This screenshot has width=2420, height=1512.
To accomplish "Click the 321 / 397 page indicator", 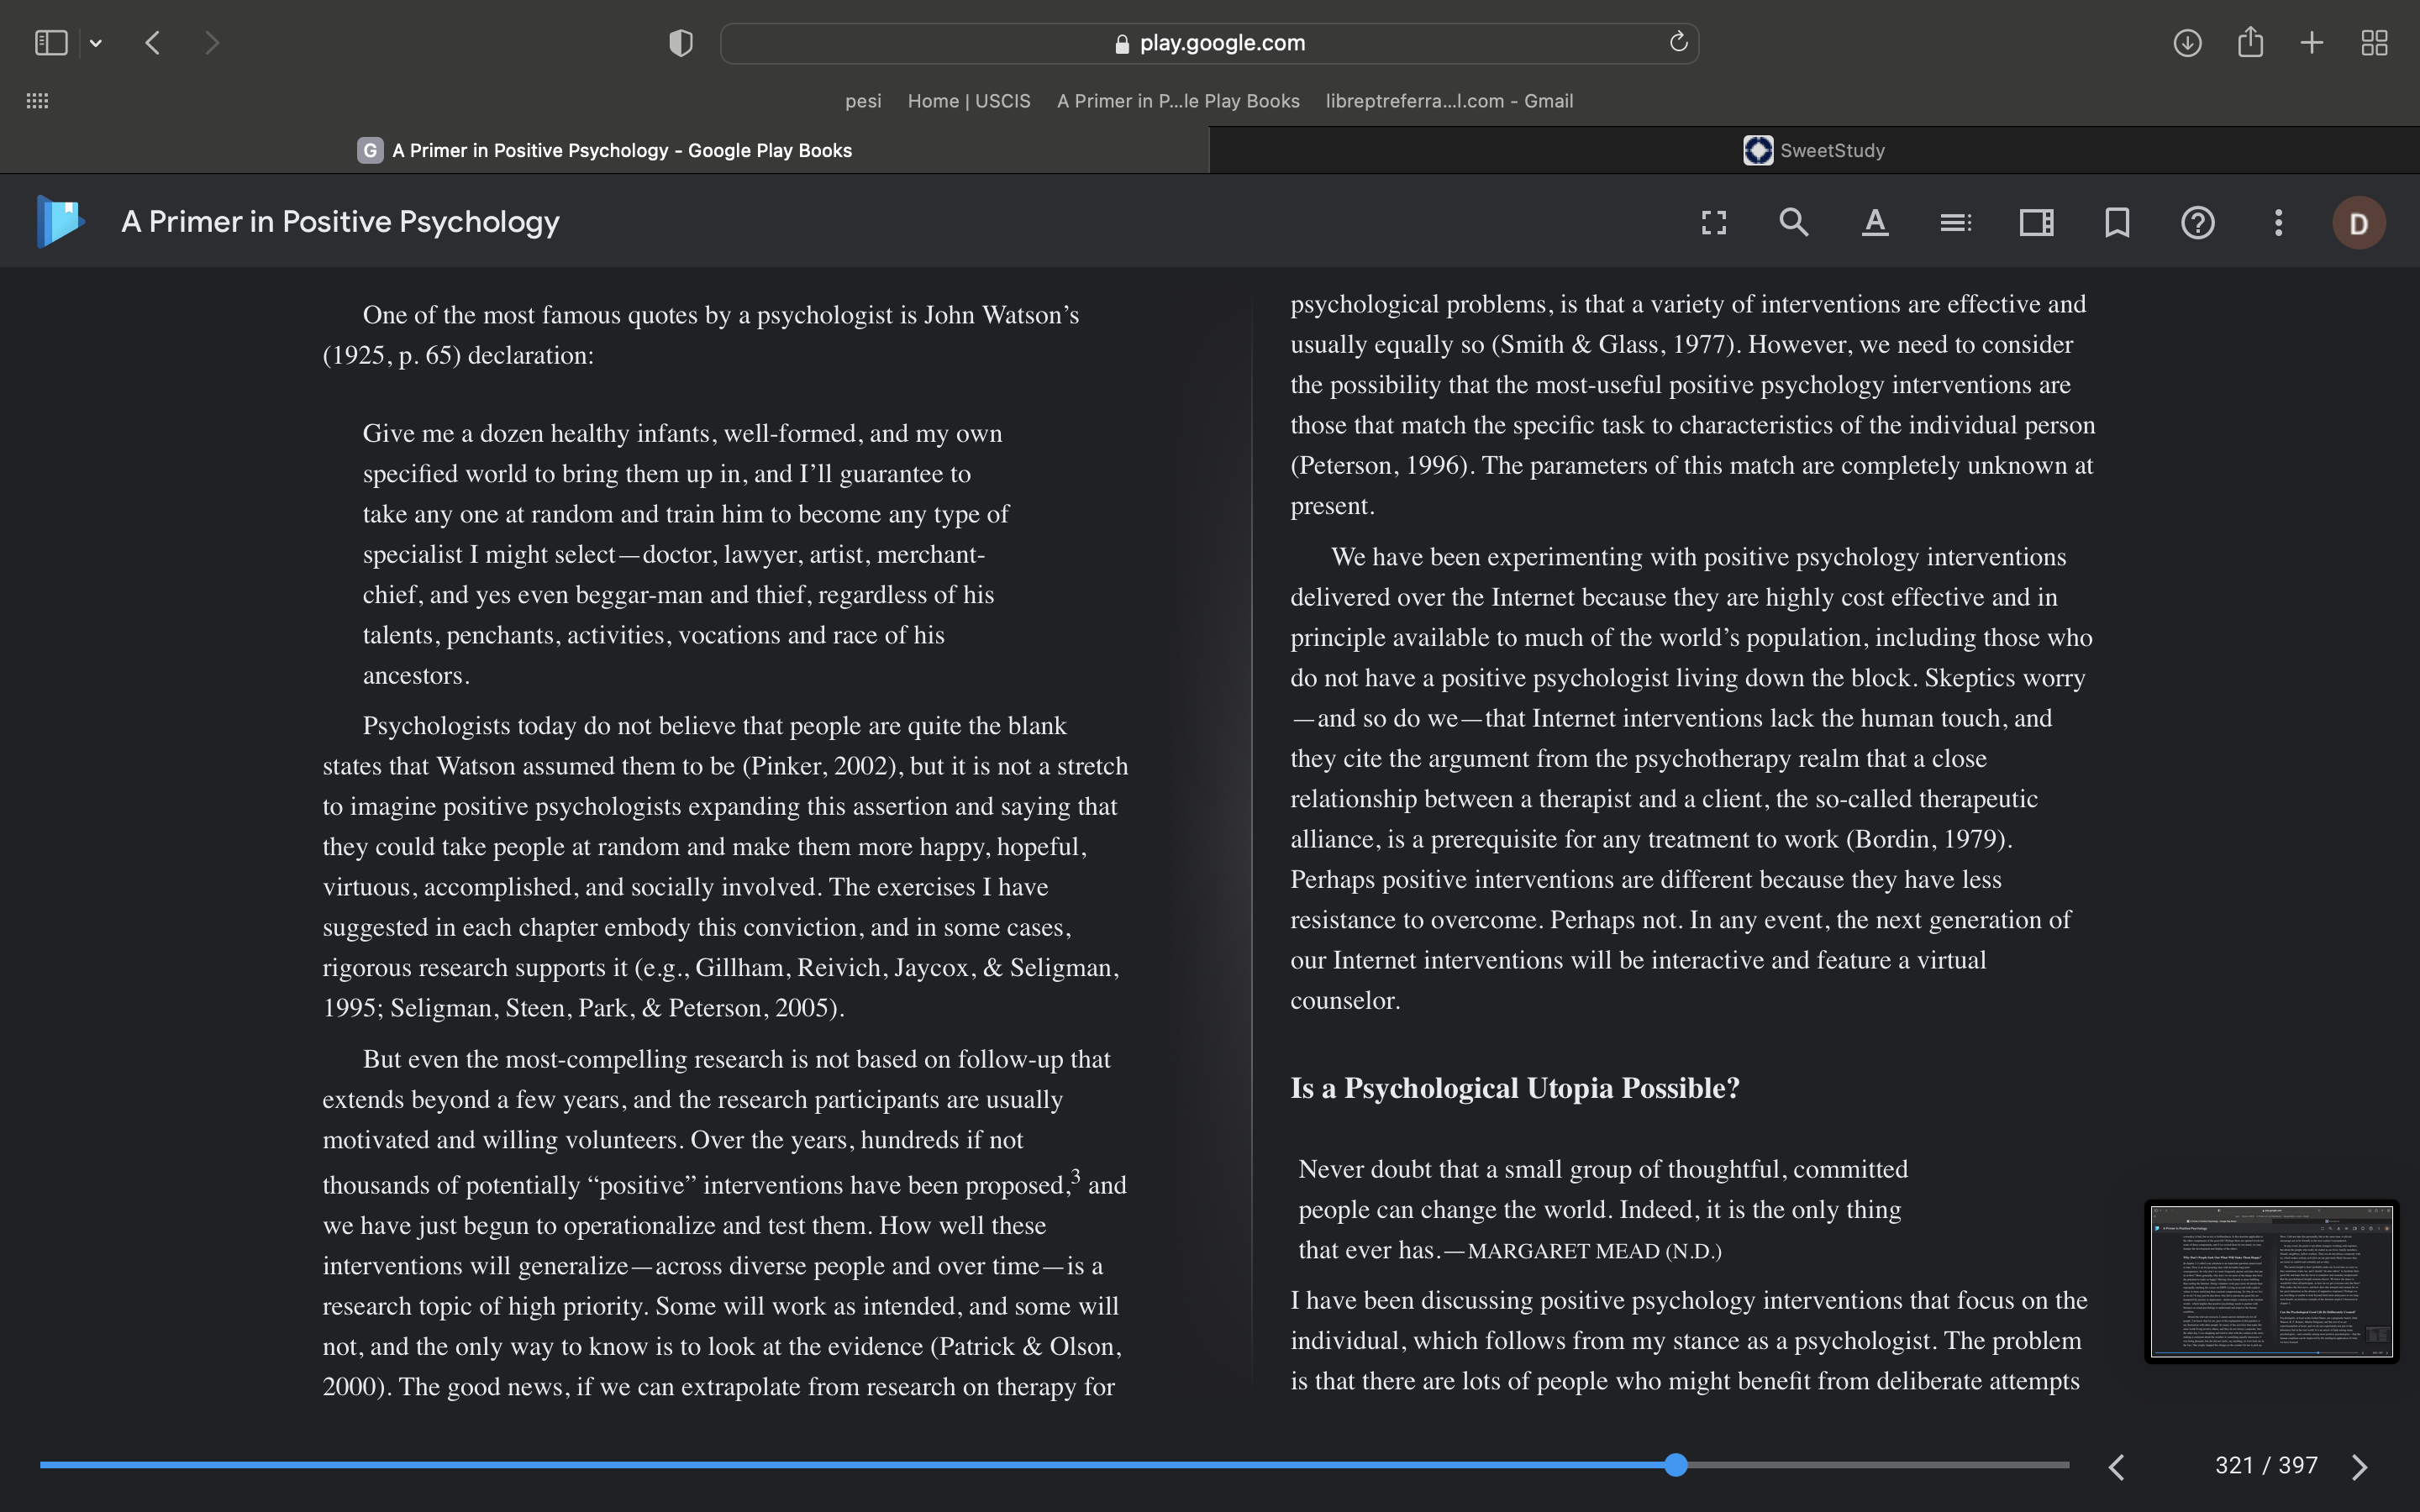I will pos(2266,1465).
